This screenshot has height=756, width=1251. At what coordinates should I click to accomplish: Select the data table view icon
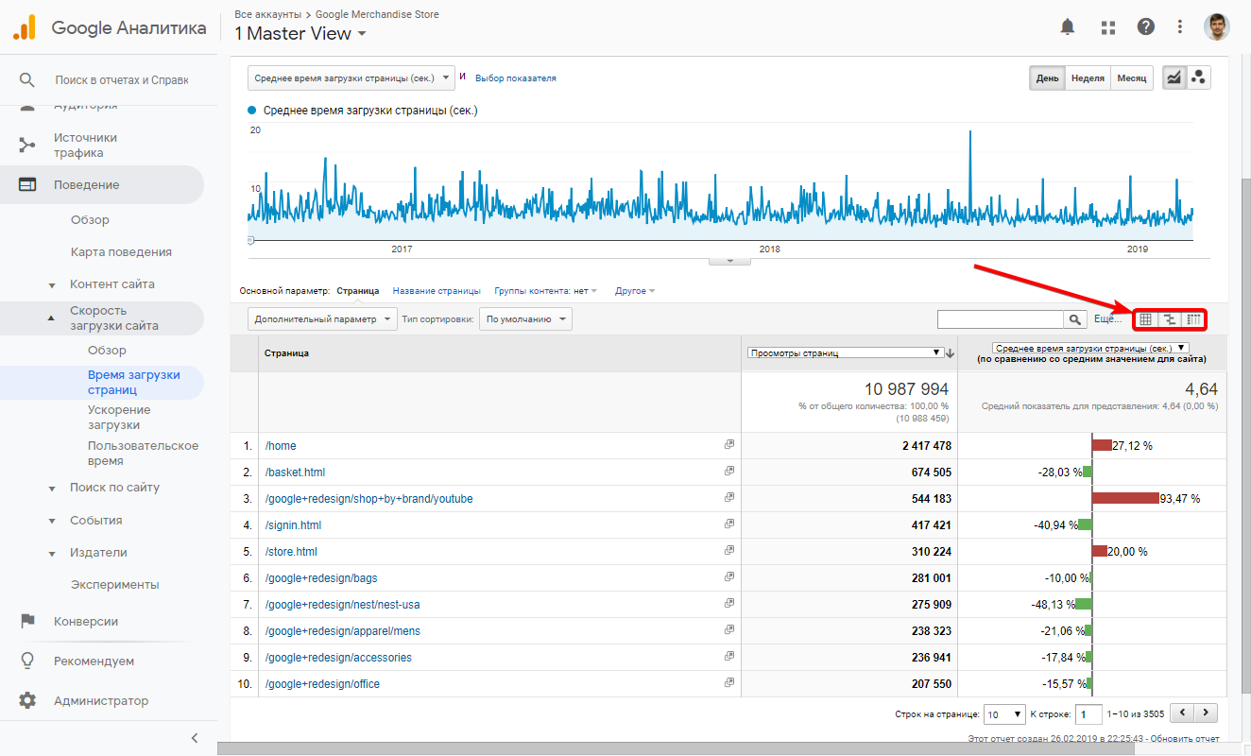(x=1145, y=319)
